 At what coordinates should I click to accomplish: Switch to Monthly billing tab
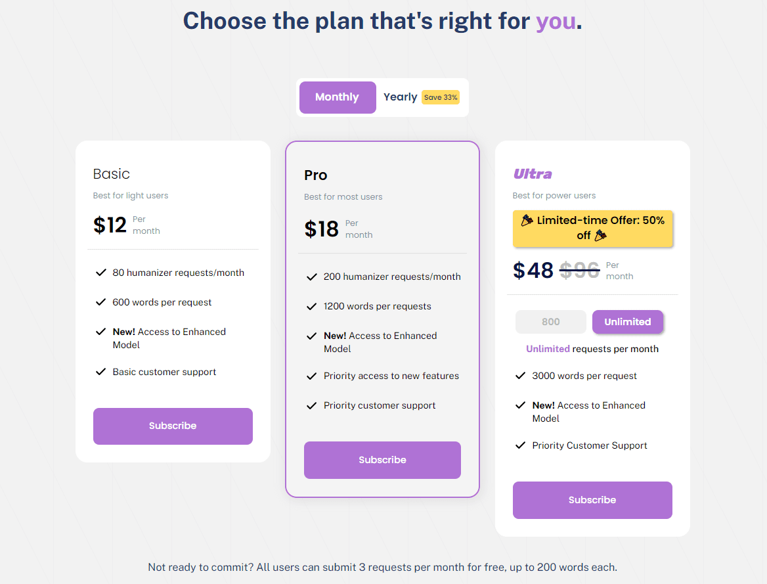(x=338, y=97)
